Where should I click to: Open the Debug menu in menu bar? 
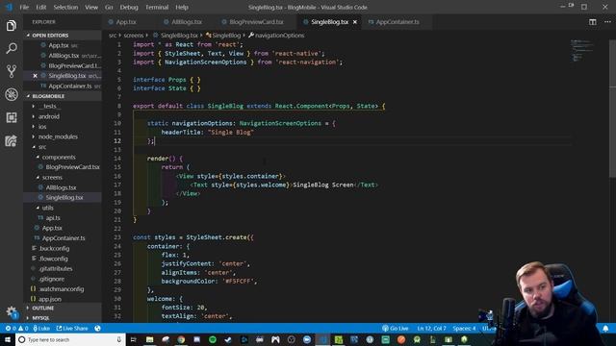click(129, 7)
